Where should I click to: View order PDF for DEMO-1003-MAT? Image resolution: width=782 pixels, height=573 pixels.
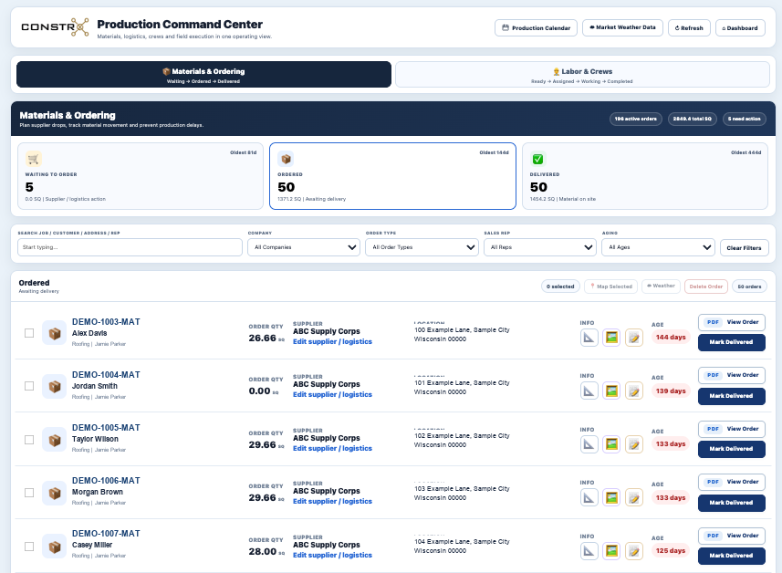731,322
